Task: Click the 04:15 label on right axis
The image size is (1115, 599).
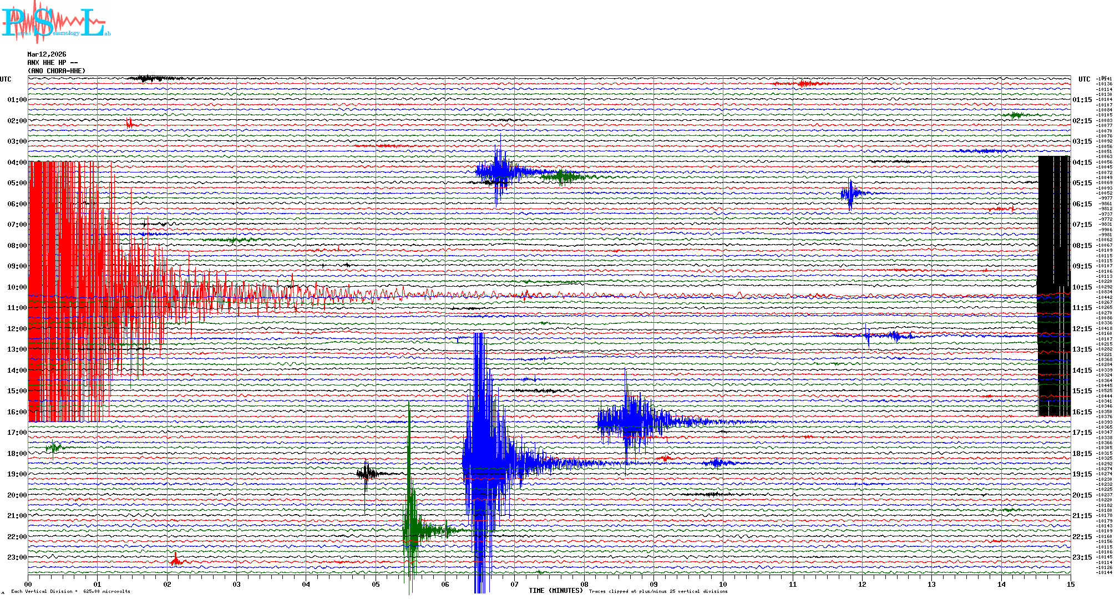Action: pyautogui.click(x=1082, y=163)
